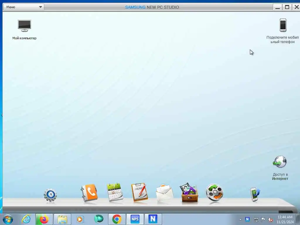
Task: Click the blue N taskbar button
Action: (153, 219)
